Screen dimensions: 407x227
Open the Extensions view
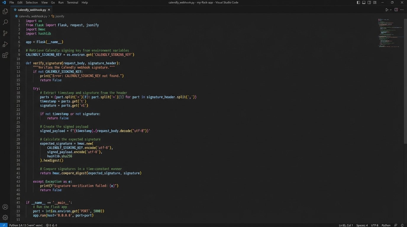point(5,55)
